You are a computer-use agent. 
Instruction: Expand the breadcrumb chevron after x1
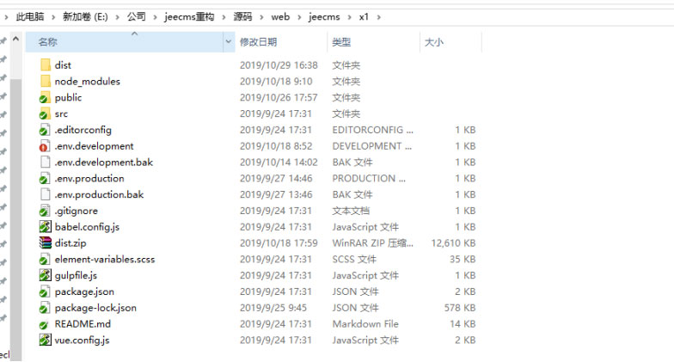tap(379, 16)
